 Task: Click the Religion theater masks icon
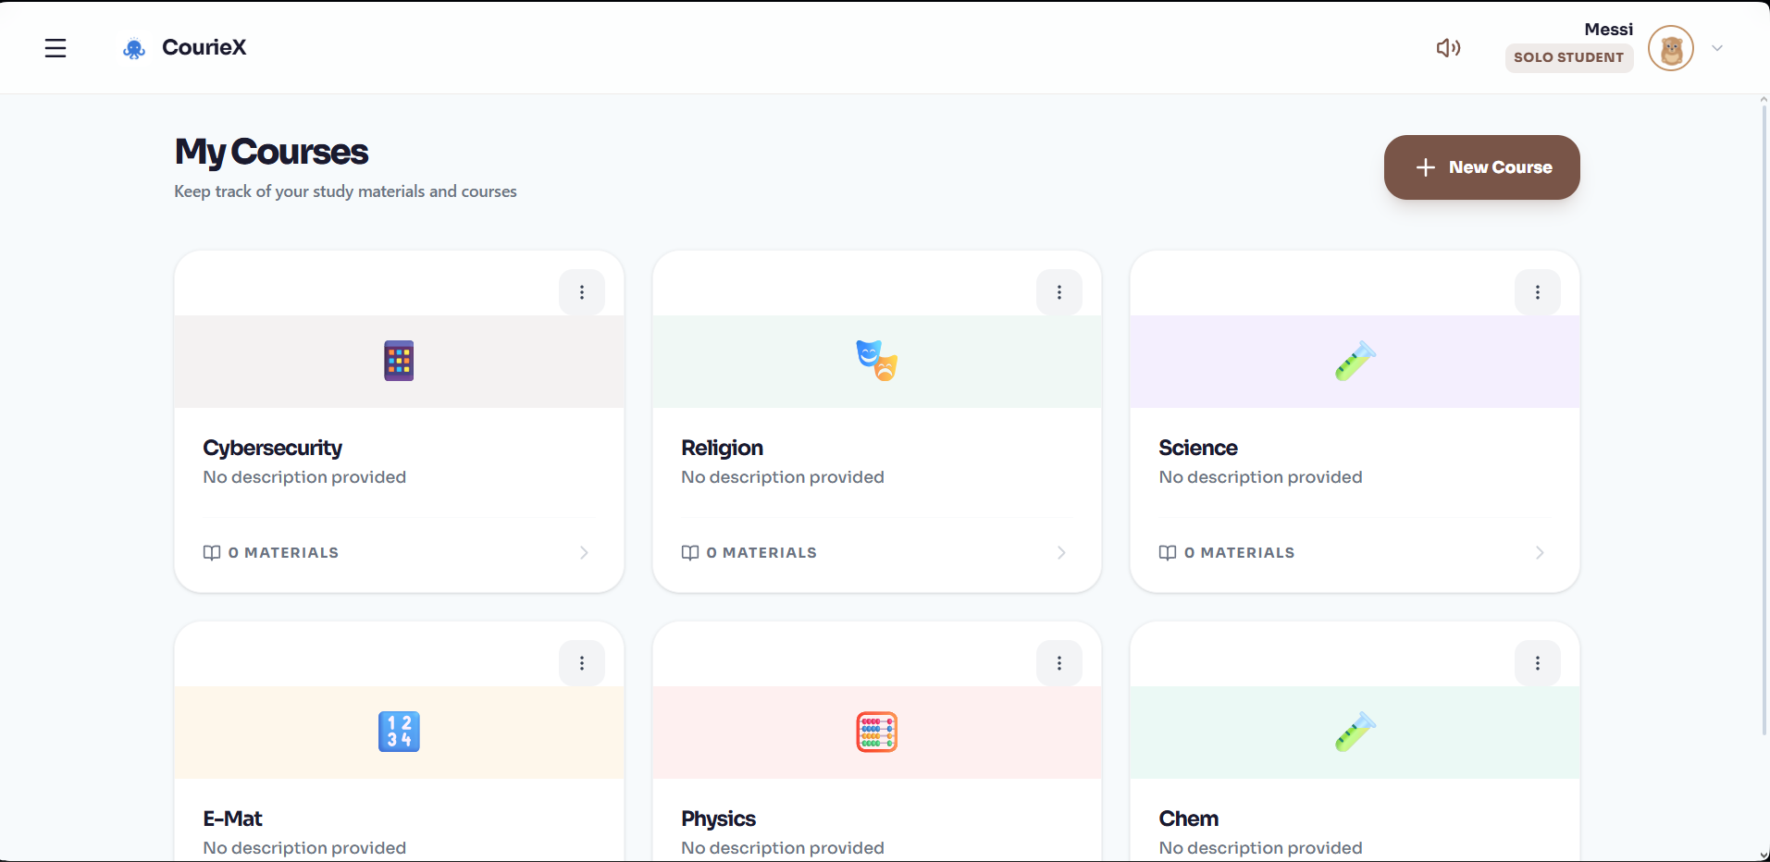click(x=876, y=361)
